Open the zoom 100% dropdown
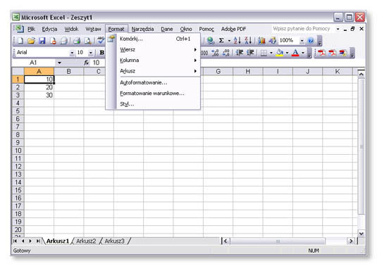The width and height of the screenshot is (377, 266). pos(302,41)
